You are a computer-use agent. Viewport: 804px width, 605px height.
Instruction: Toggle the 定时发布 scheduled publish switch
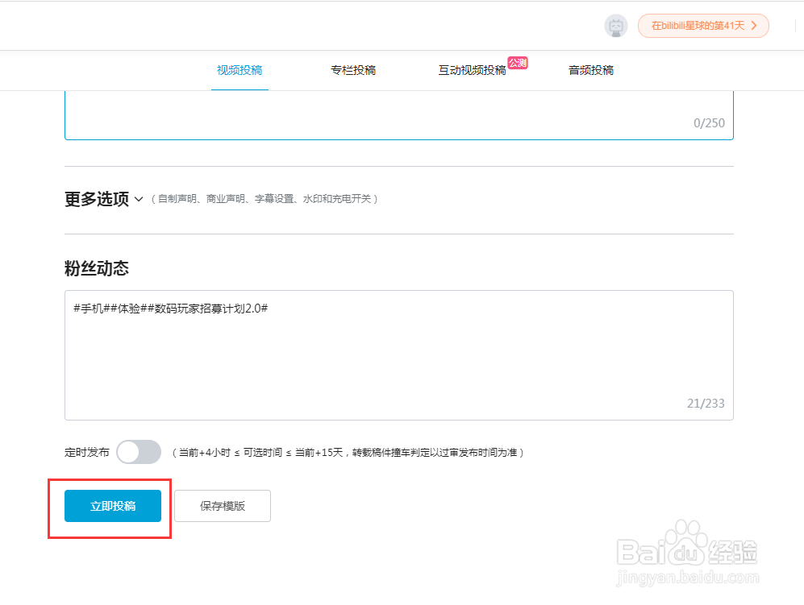pyautogui.click(x=139, y=452)
